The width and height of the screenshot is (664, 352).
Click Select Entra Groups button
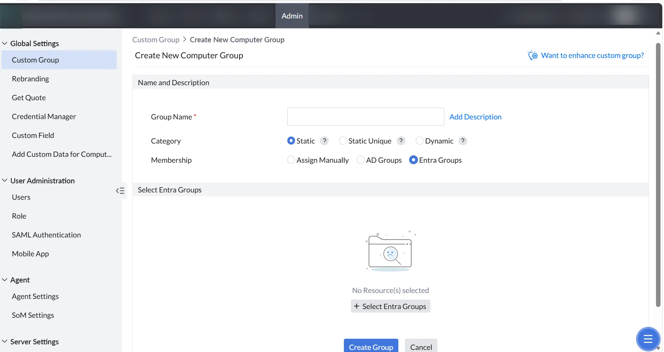tap(390, 306)
